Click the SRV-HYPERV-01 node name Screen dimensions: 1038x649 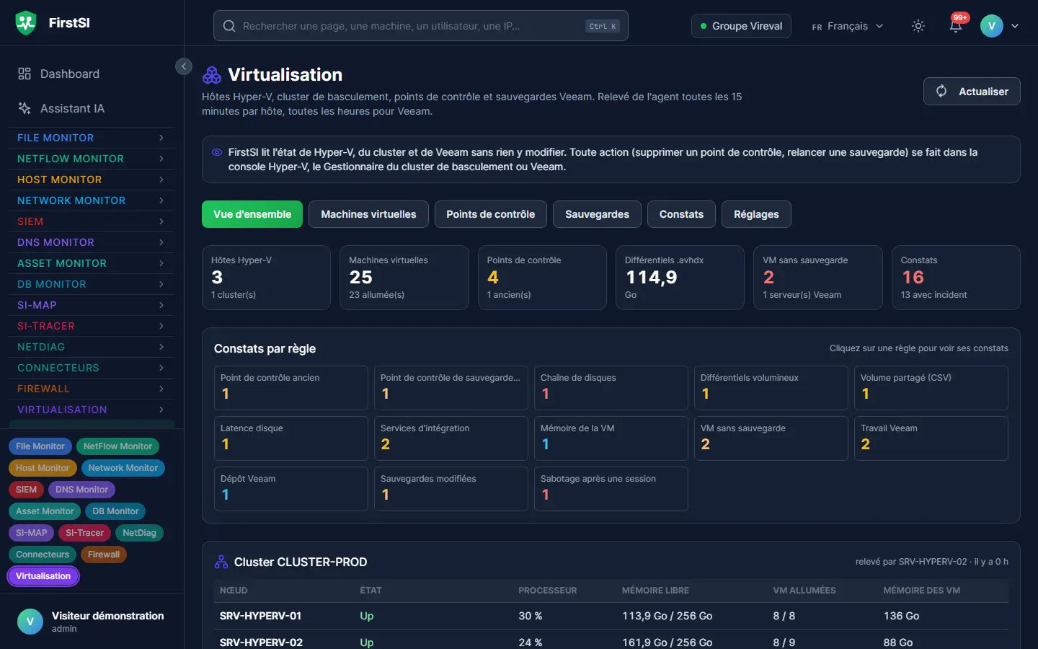[260, 616]
